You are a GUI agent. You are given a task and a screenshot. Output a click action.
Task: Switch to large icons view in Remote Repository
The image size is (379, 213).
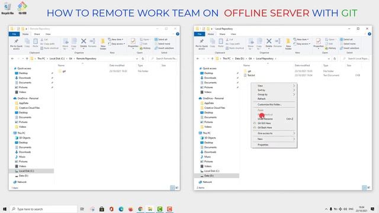pos(176,188)
